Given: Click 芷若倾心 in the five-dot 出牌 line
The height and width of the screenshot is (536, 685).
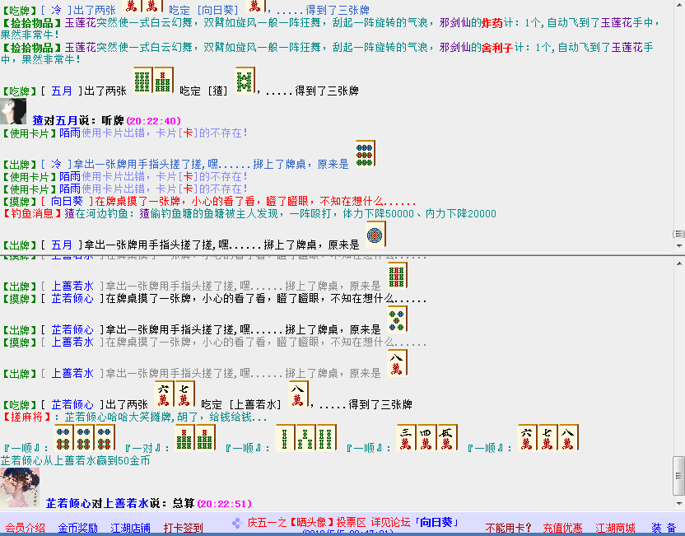Looking at the screenshot, I should [72, 329].
